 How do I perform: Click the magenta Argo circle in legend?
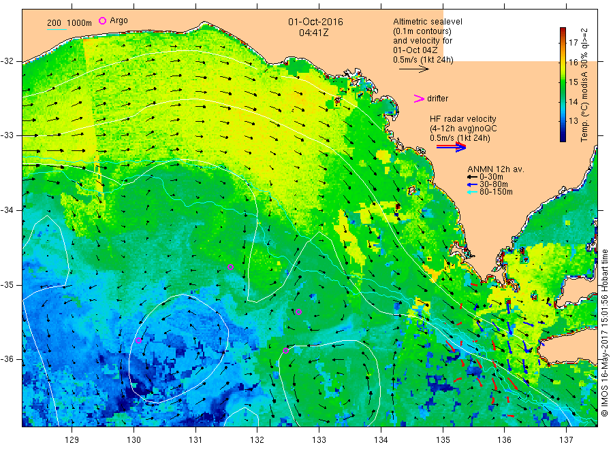pos(102,20)
